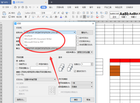
Task: Click the Superscript X² icon
Action: (x=43, y=17)
